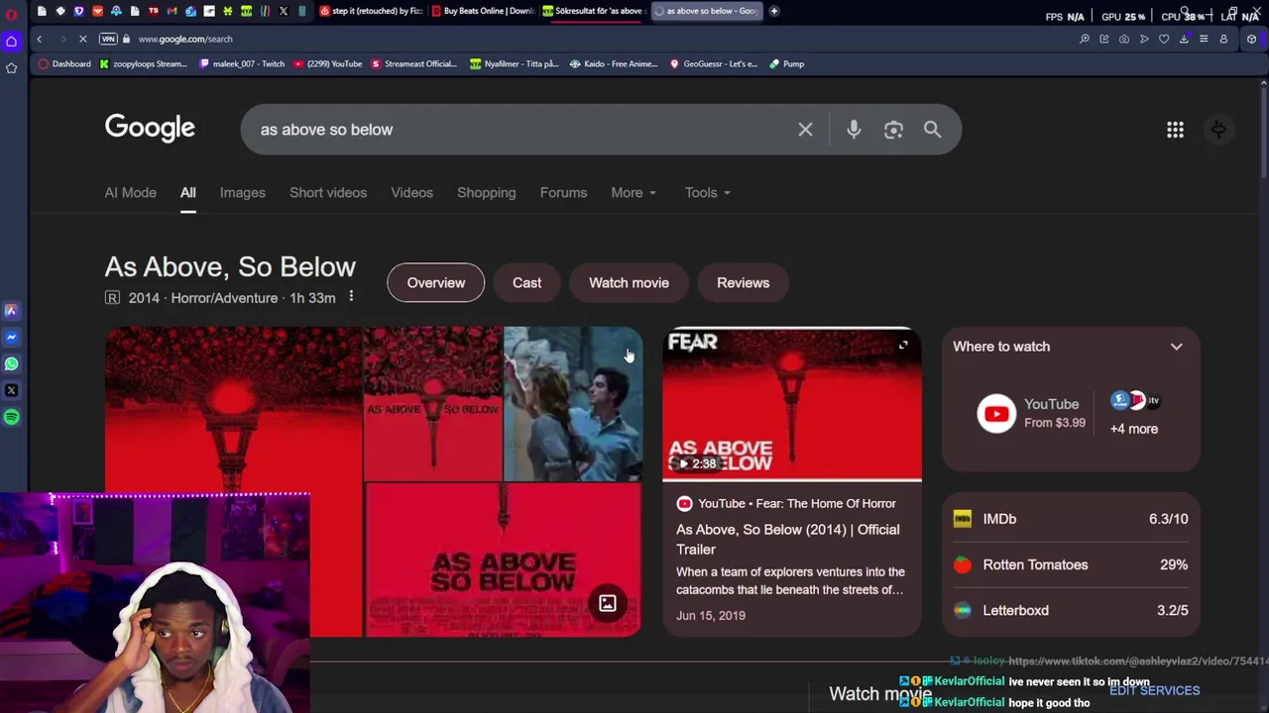Switch to the Videos results tab
This screenshot has height=713, width=1269.
[411, 193]
